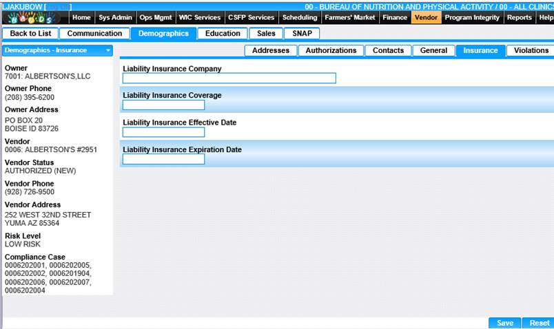Open the Home menu
Screen dimensions: 554x329
[x=81, y=17]
